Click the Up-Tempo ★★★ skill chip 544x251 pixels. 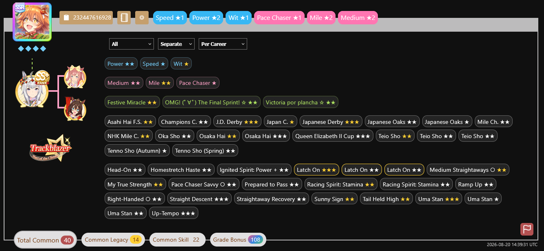tap(173, 213)
